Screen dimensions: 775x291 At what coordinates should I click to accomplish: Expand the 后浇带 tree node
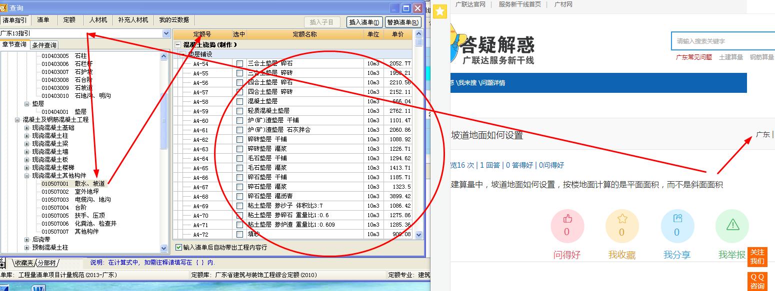(x=27, y=240)
